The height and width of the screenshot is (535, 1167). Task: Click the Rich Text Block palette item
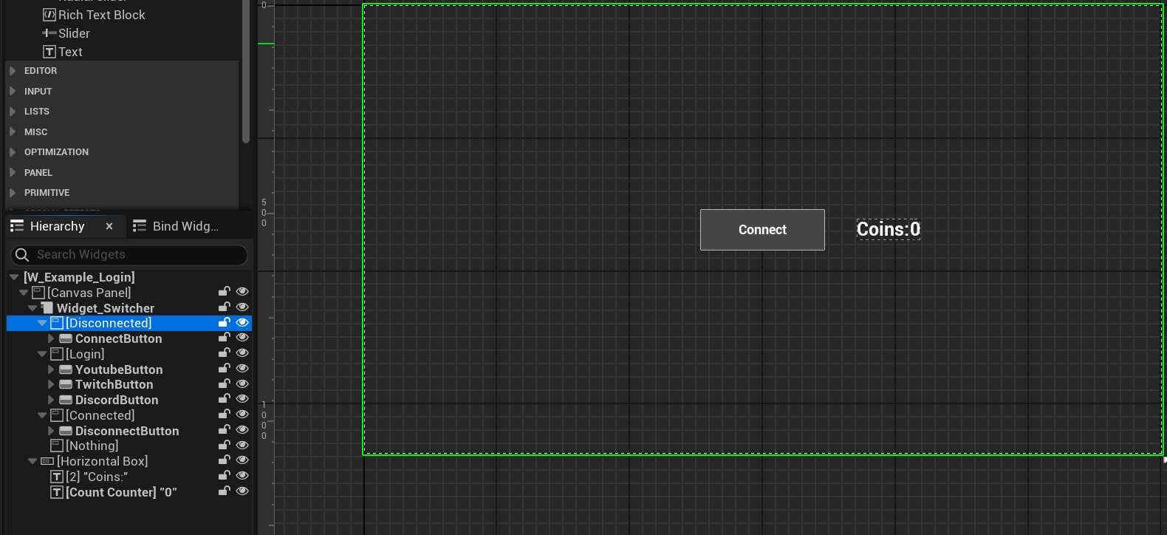click(x=101, y=15)
